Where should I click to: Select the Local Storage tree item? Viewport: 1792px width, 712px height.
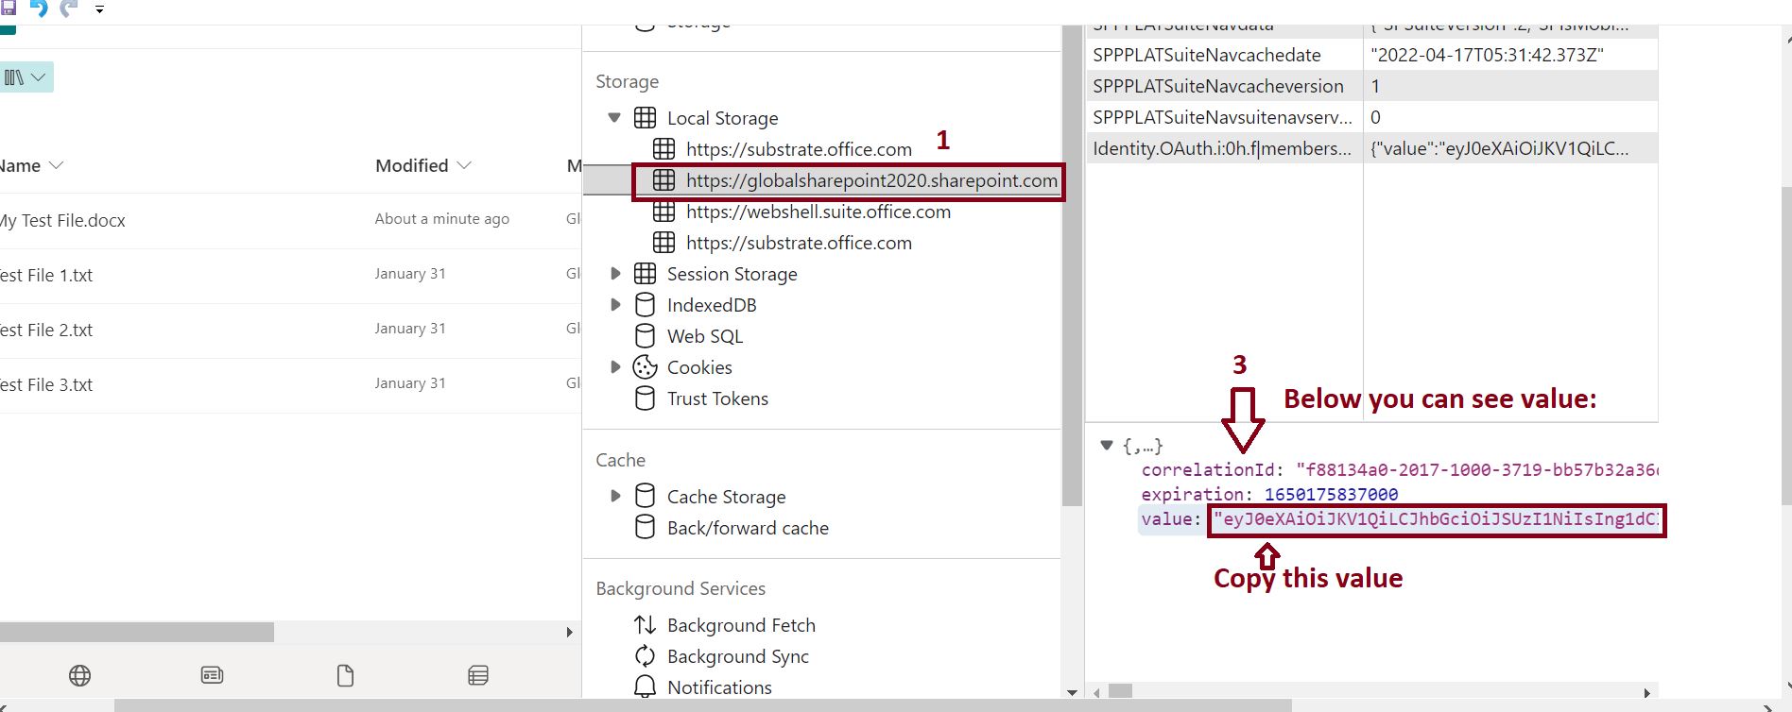pos(722,118)
